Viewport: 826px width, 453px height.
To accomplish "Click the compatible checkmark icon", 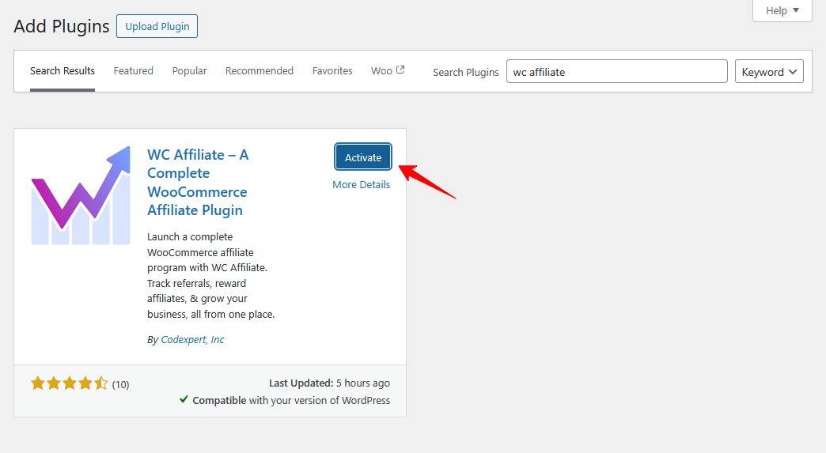I will pos(184,399).
